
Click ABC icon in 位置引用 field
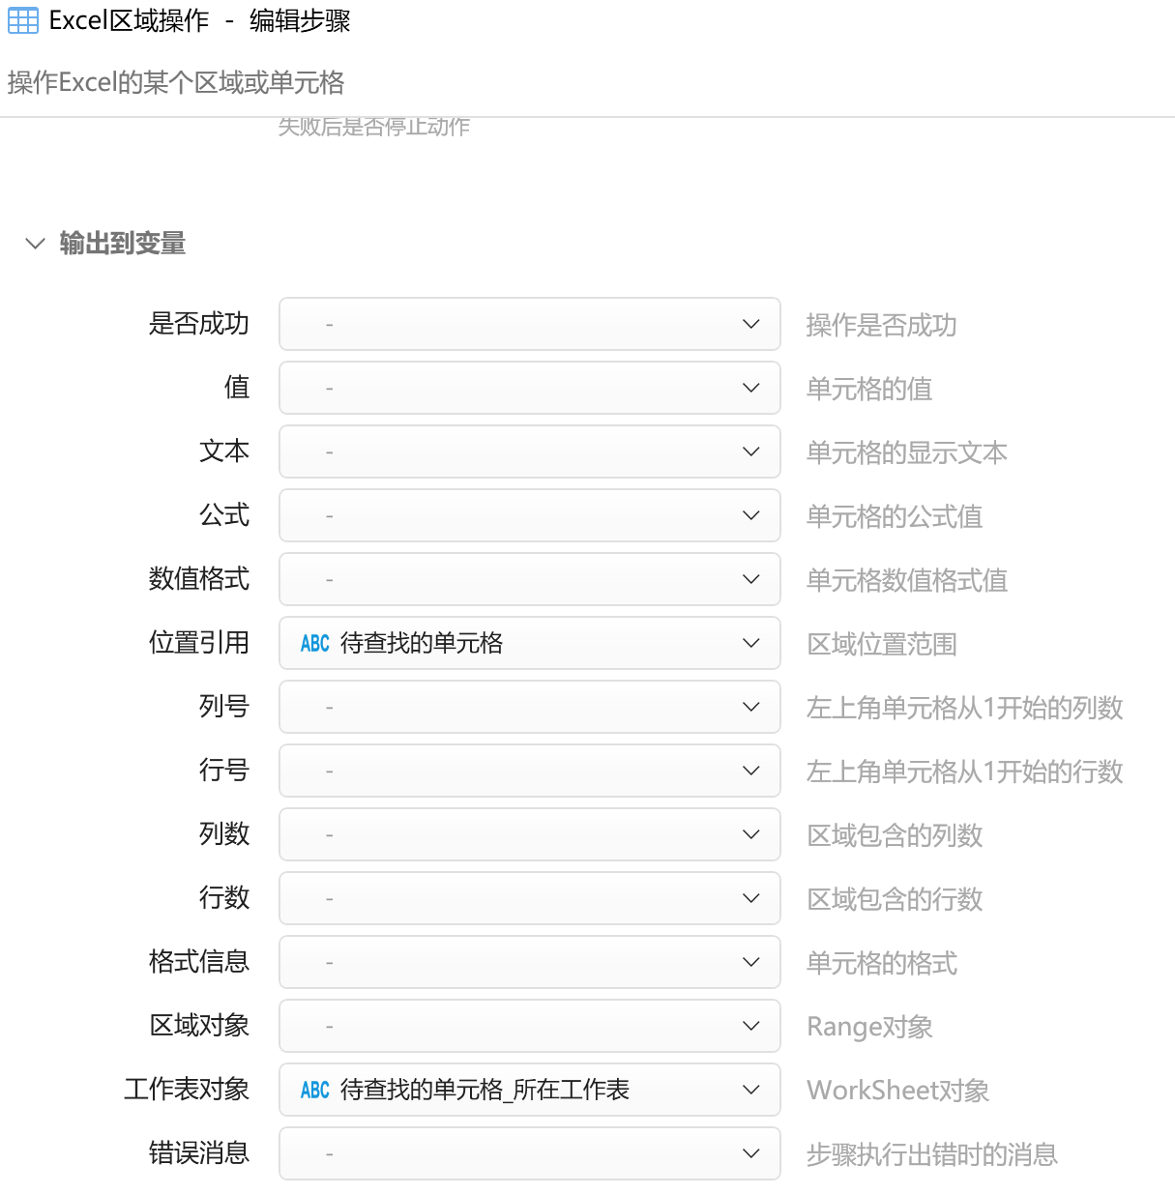[314, 644]
